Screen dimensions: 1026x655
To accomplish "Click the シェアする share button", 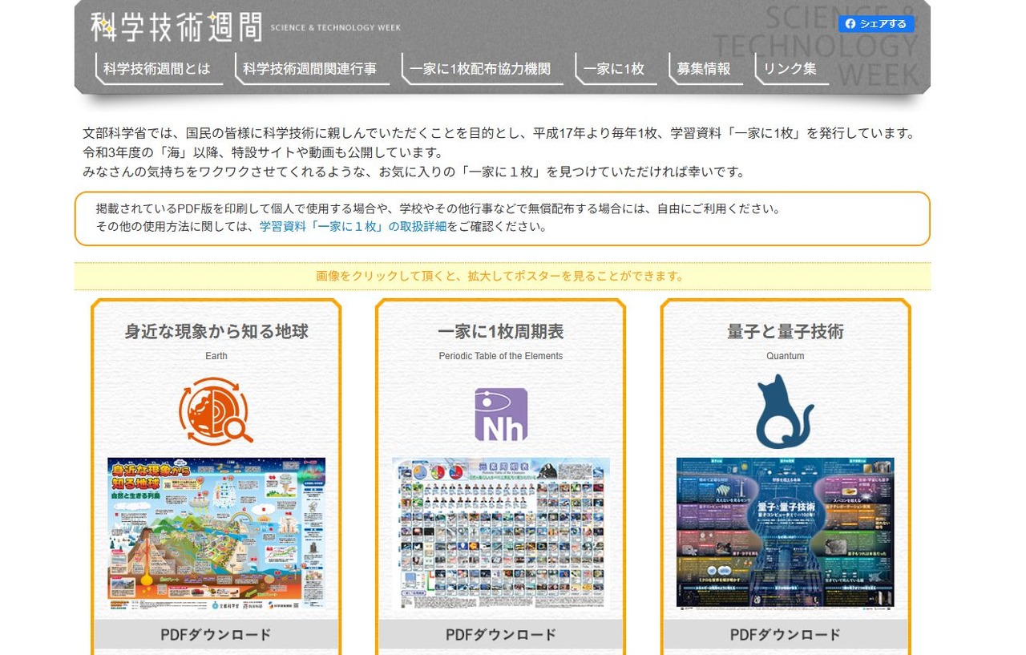I will pos(876,23).
